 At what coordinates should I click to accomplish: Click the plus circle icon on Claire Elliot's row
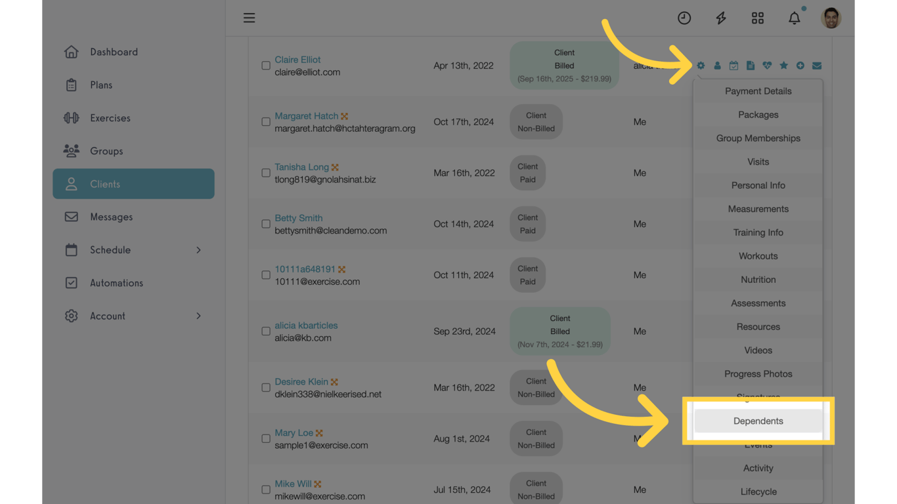800,66
